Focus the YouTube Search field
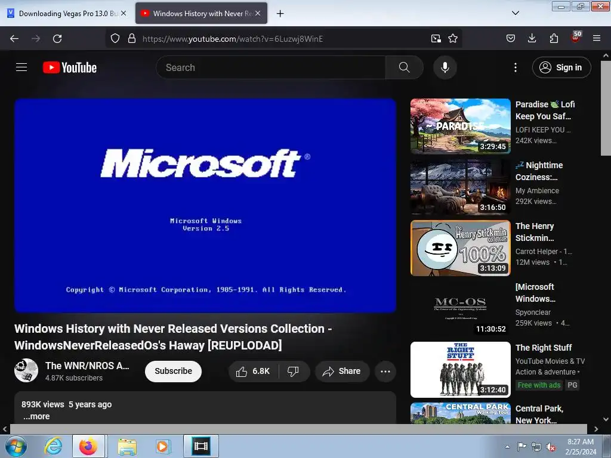Viewport: 611px width, 458px height. [270, 67]
